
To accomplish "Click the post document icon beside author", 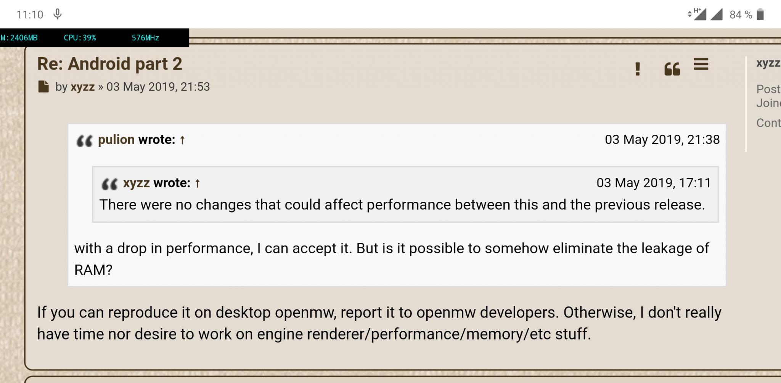I will 43,87.
